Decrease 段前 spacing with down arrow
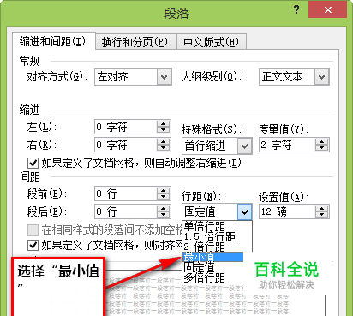 point(164,197)
